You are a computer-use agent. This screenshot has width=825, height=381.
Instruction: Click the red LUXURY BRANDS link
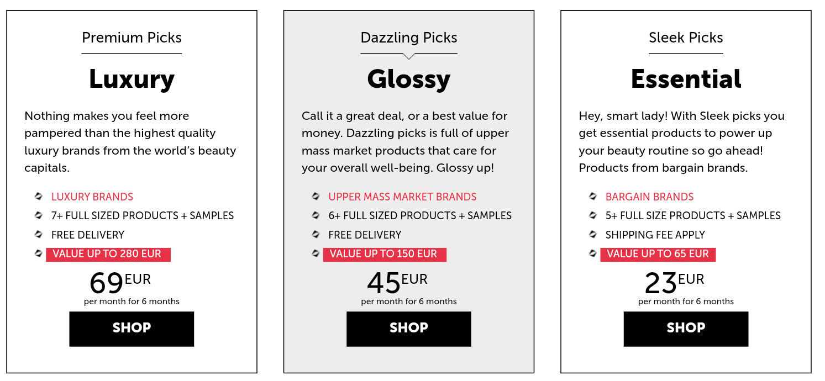pyautogui.click(x=92, y=197)
